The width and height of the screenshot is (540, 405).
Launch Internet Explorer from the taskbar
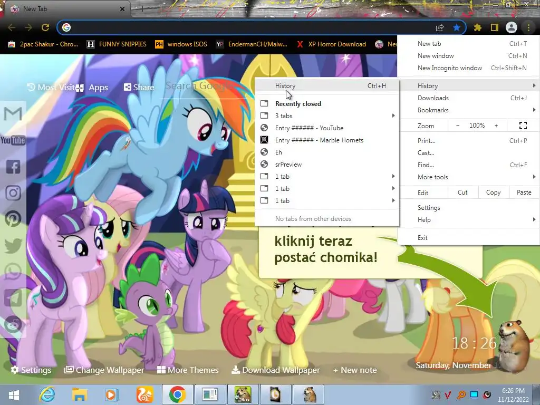47,394
